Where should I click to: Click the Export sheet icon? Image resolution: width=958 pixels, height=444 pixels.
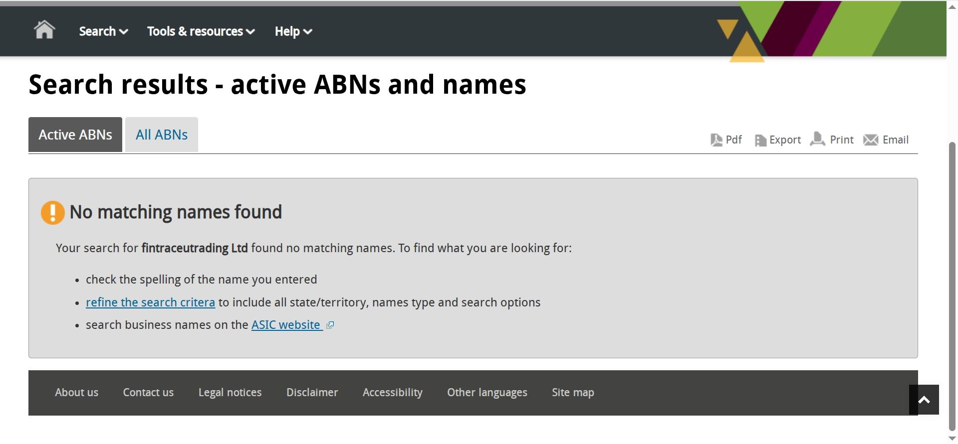pos(760,141)
